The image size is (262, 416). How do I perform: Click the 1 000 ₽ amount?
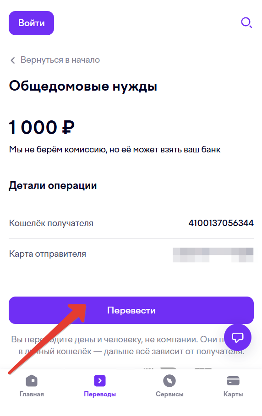point(42,127)
